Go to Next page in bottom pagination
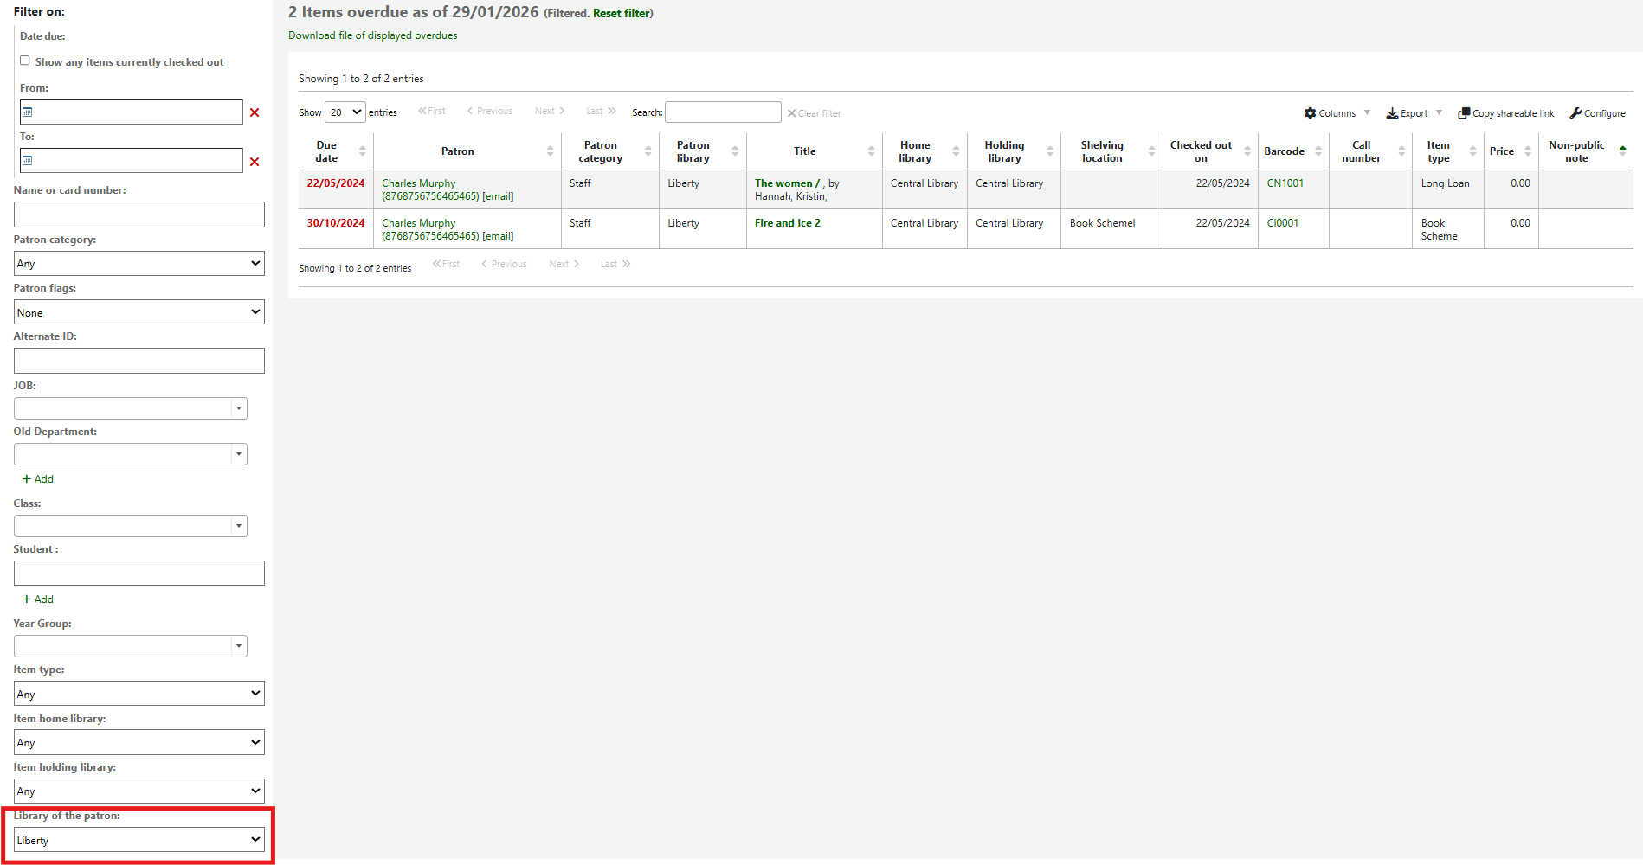Screen dimensions: 1643x865 (x=564, y=264)
